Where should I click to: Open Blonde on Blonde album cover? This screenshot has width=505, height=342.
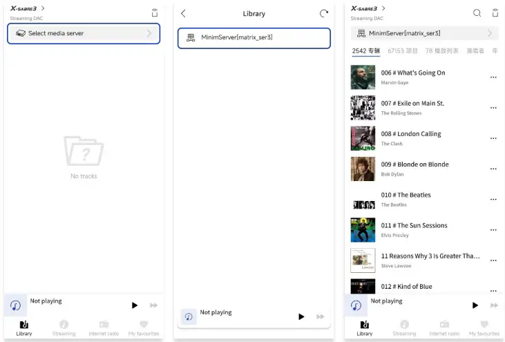pyautogui.click(x=363, y=169)
